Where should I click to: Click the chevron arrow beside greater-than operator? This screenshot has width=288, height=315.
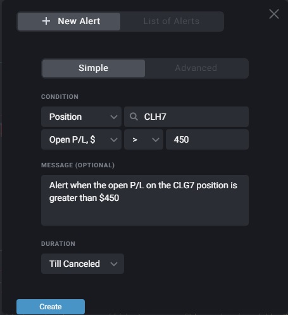click(156, 139)
